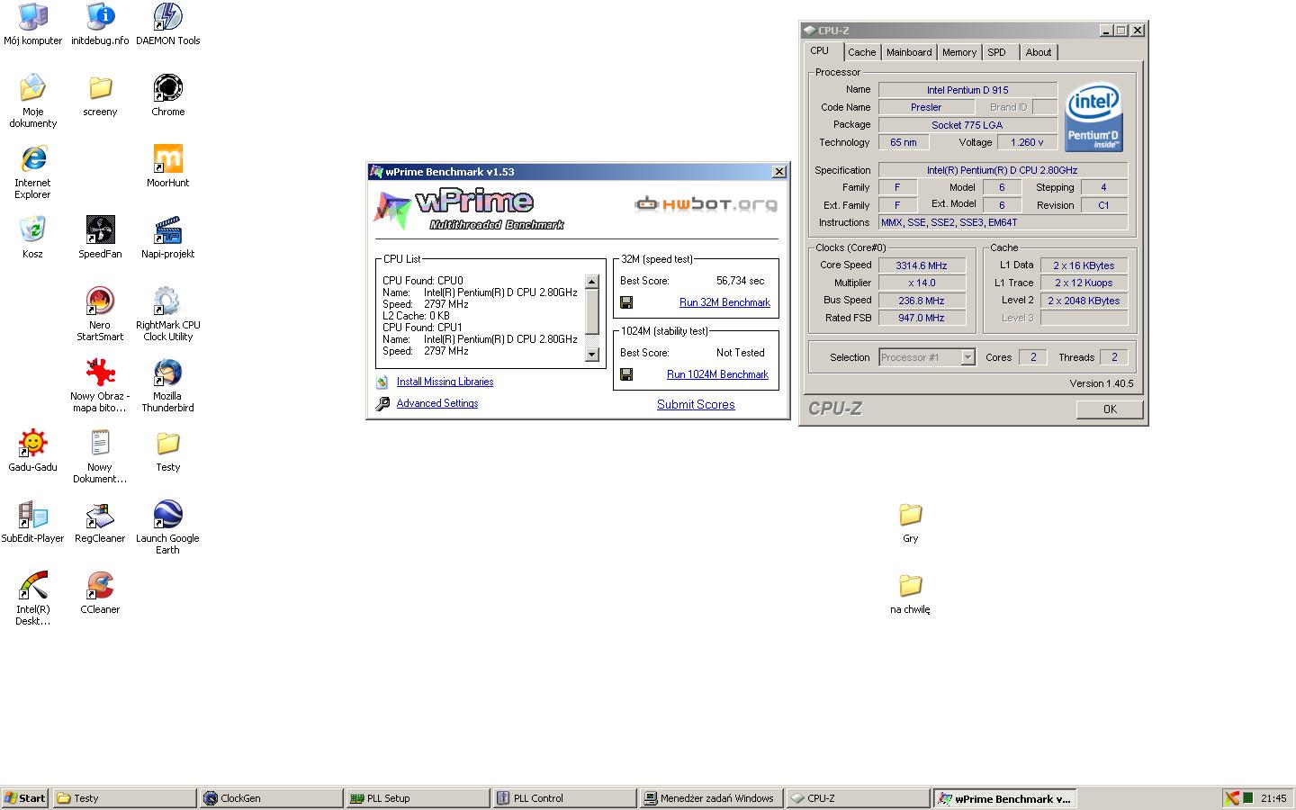Run 1024M Benchmark in wPrime
Viewport: 1296px width, 810px height.
tap(717, 374)
